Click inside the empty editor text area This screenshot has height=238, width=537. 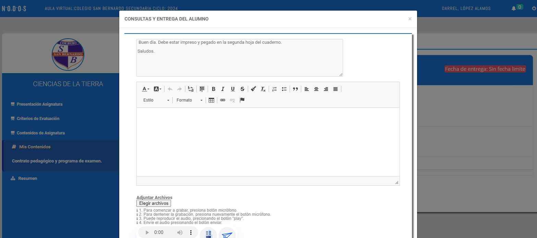click(x=268, y=142)
